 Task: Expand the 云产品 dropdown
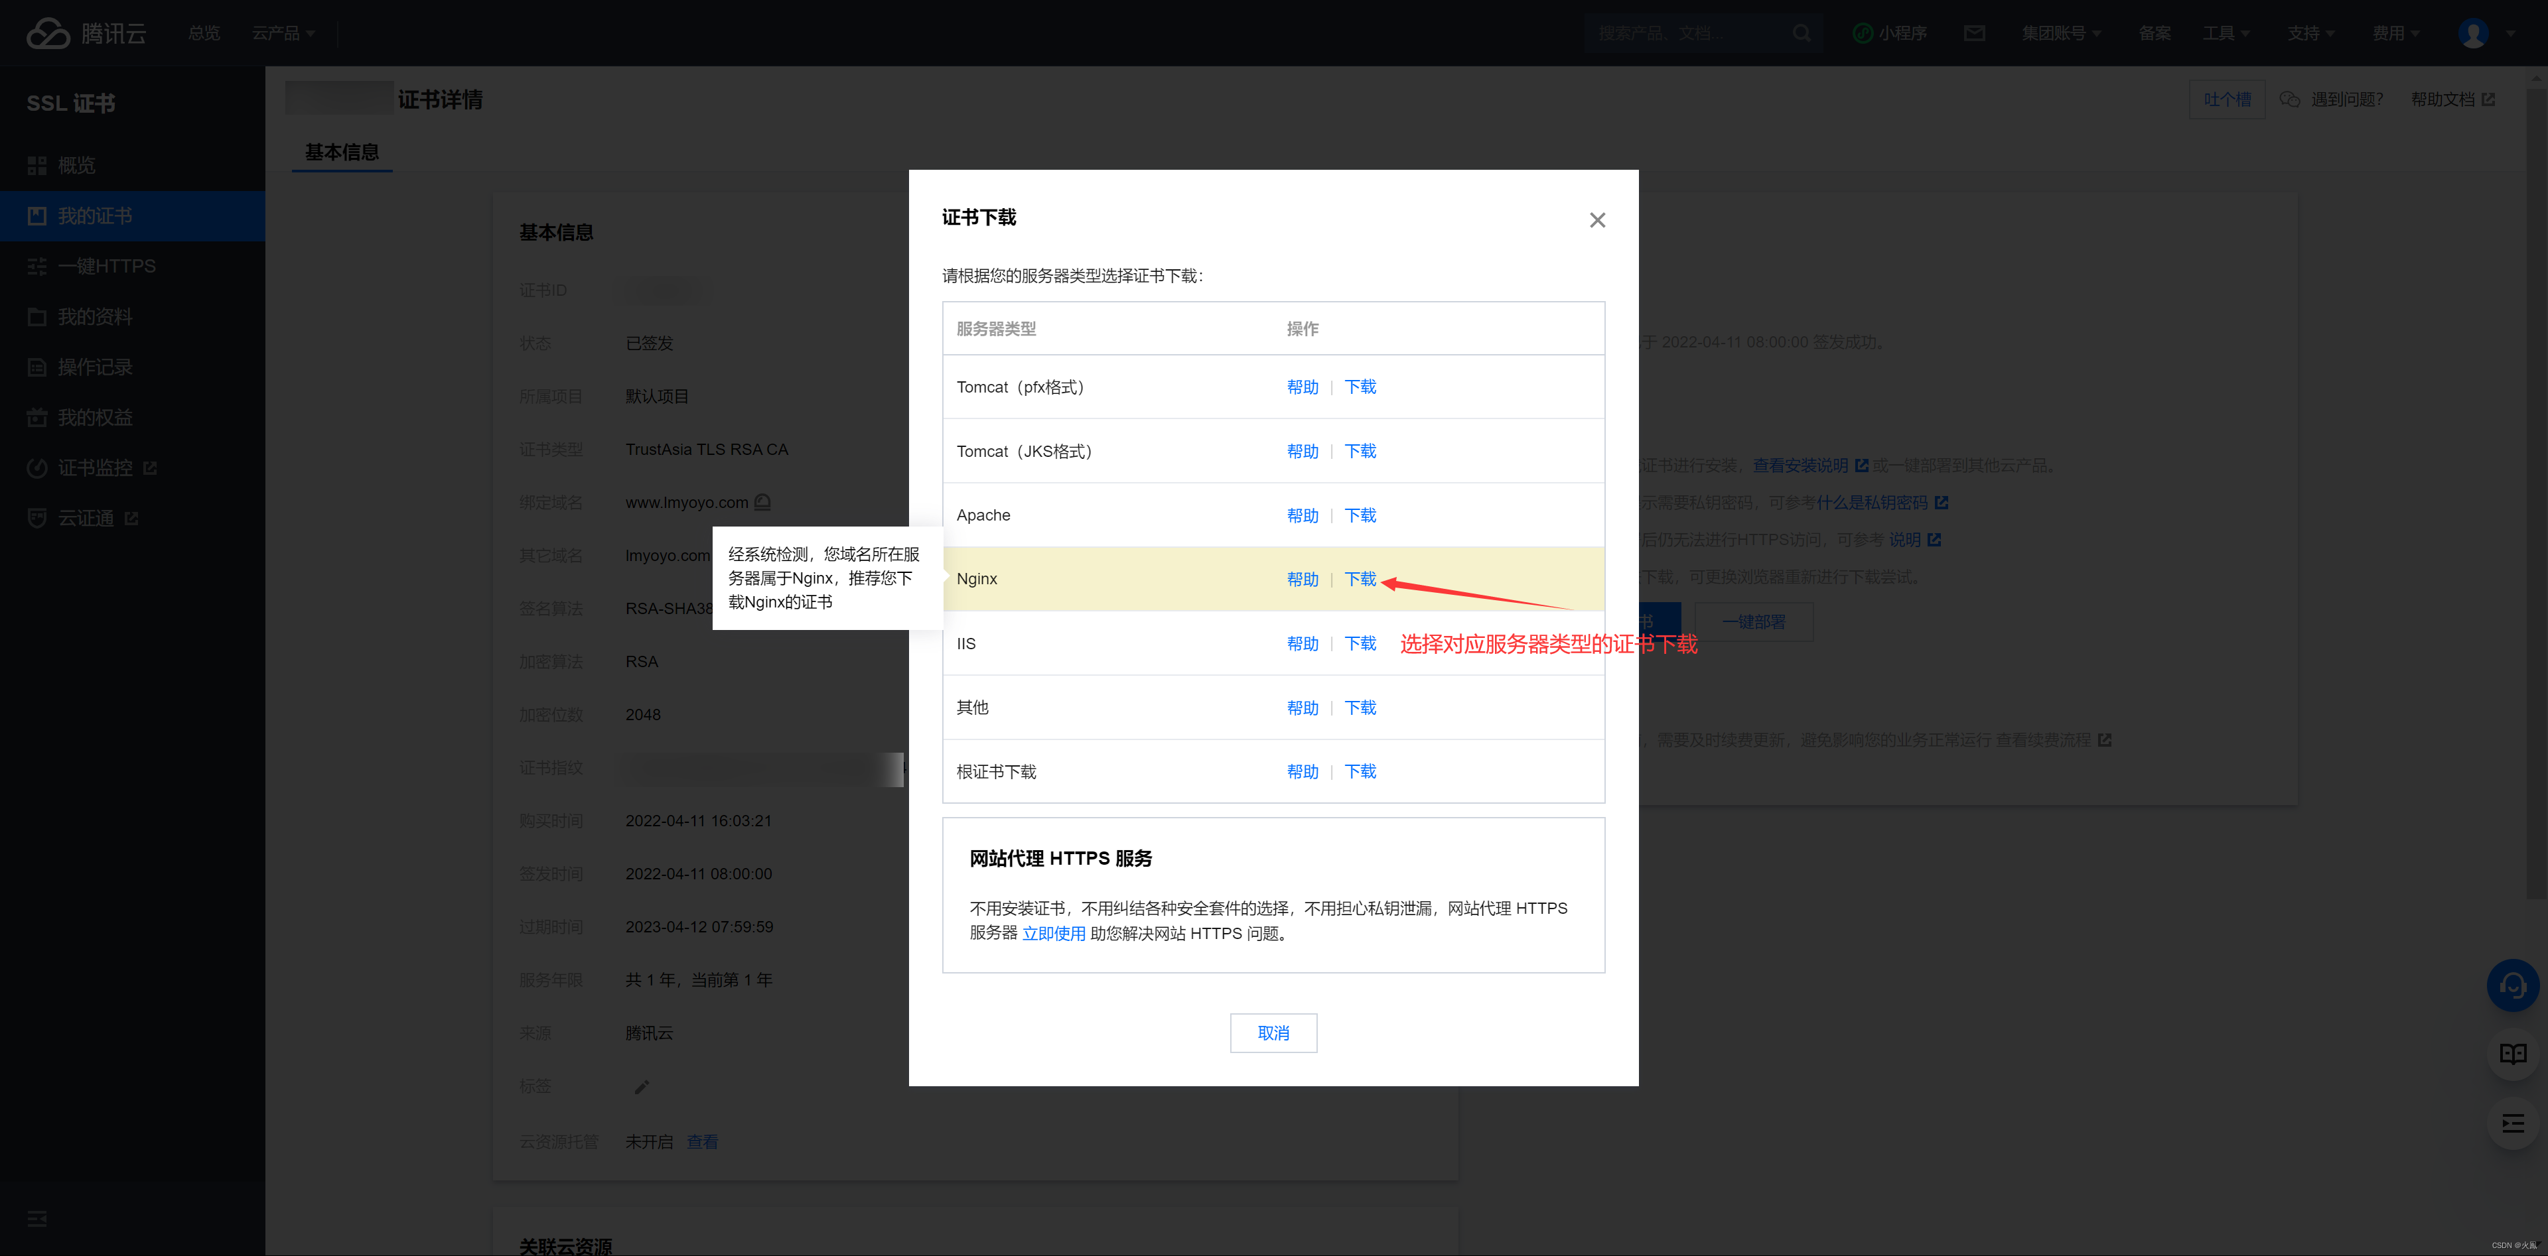[283, 32]
